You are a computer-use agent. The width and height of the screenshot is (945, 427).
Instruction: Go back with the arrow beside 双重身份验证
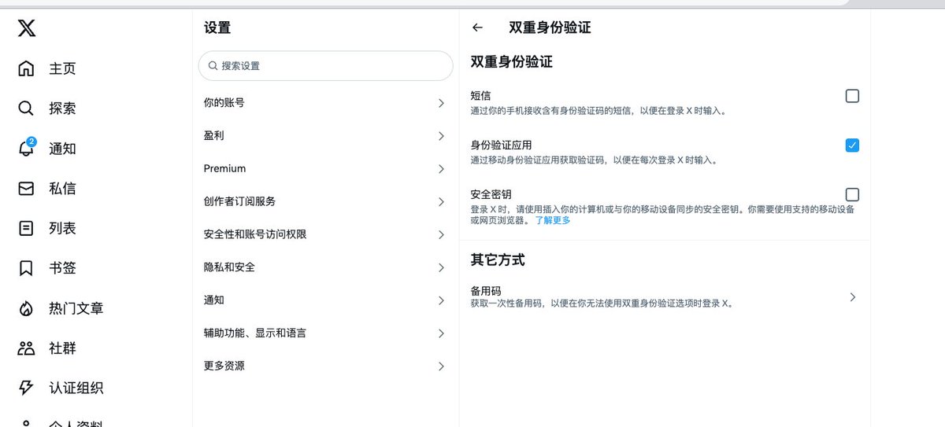point(477,28)
